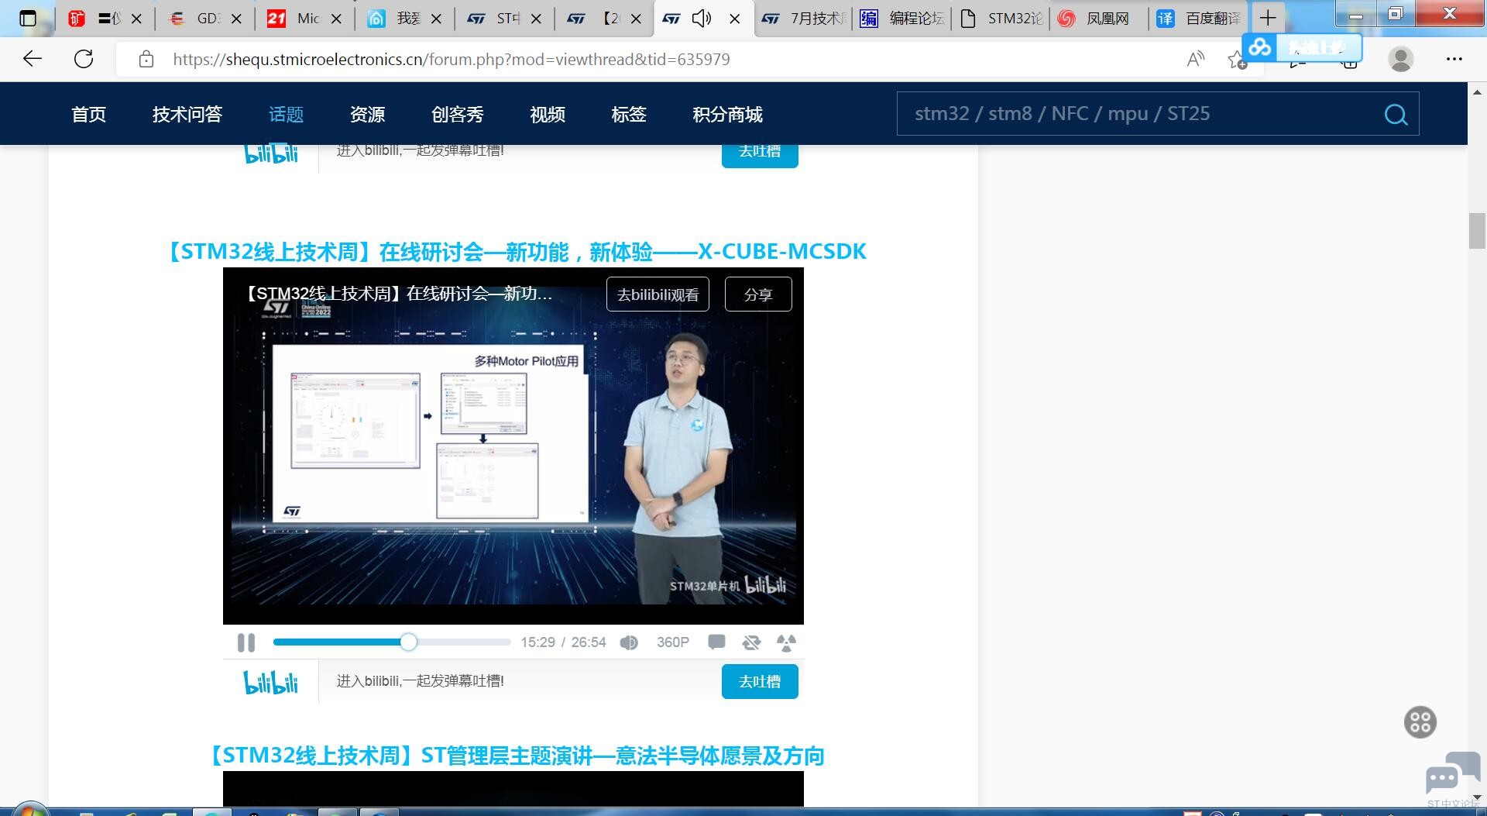Click the browser back arrow
The width and height of the screenshot is (1487, 816).
pos(33,59)
